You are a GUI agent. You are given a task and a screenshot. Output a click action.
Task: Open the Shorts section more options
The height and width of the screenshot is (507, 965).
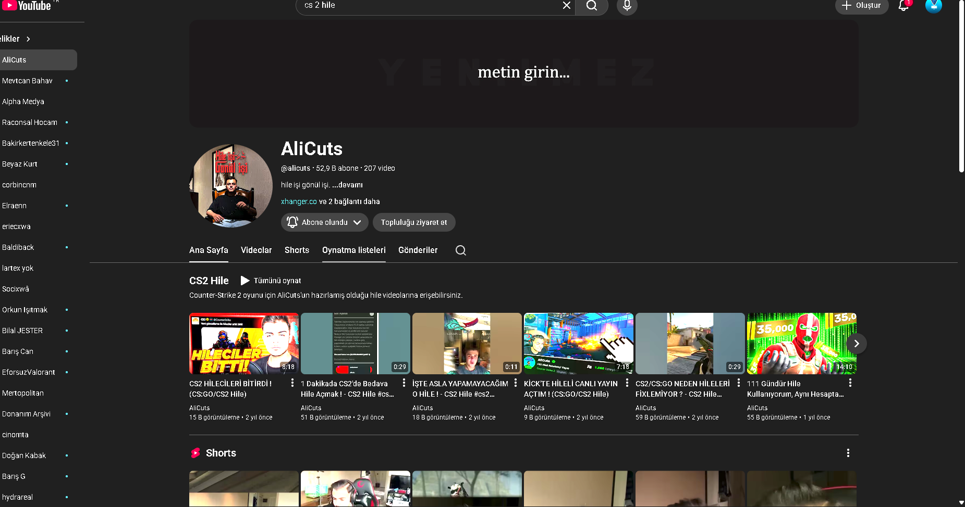pyautogui.click(x=848, y=453)
